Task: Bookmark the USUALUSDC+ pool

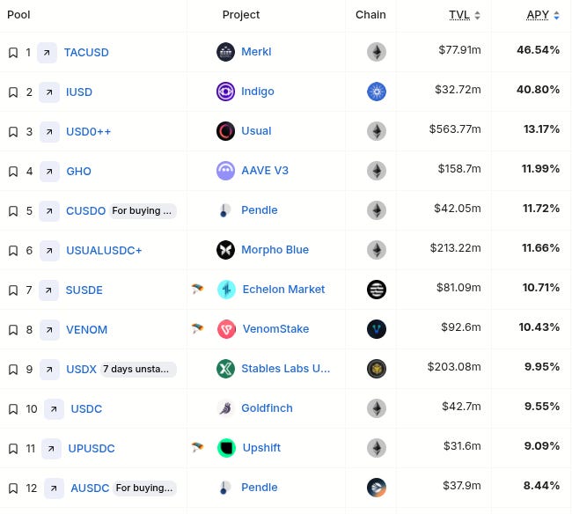Action: click(13, 251)
